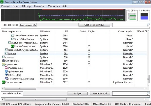Click the winlogon.exe process icon

4,61
